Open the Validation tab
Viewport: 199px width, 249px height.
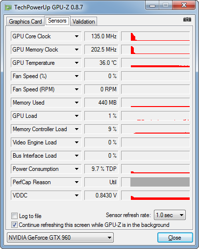(x=84, y=22)
